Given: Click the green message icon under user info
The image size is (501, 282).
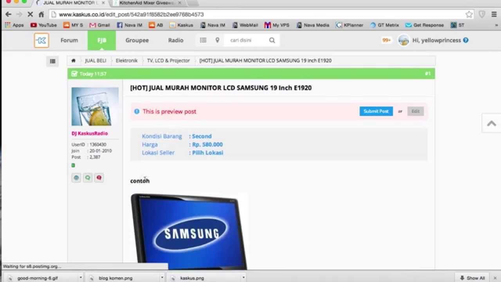Looking at the screenshot, I should pos(88,178).
